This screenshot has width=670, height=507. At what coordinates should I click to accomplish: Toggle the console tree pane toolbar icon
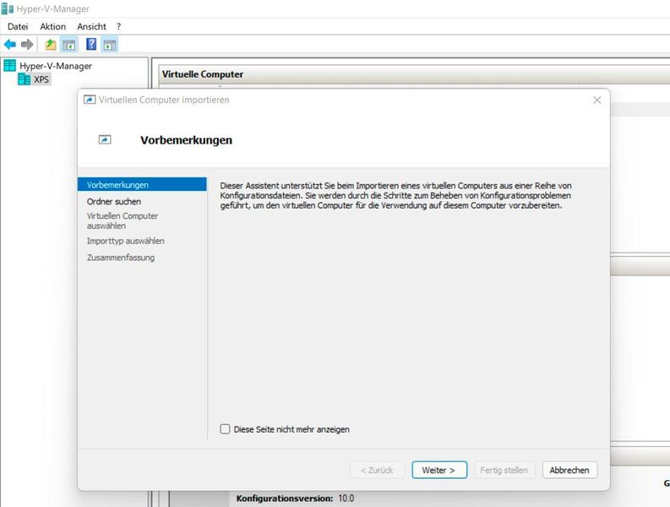[x=69, y=44]
